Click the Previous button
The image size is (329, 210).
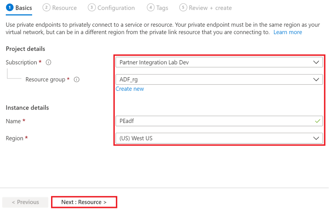point(25,202)
